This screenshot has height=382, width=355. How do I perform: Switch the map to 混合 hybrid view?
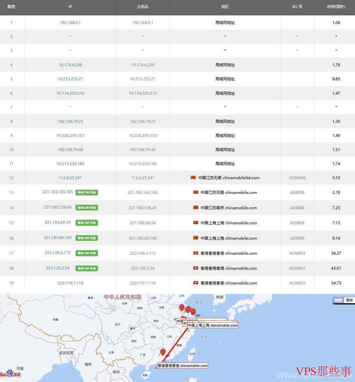349,300
